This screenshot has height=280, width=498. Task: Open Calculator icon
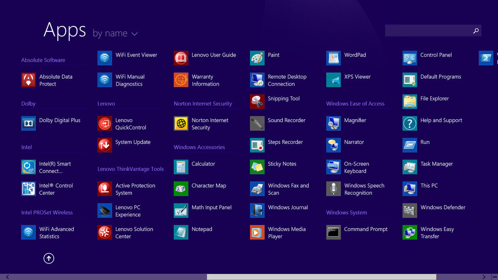[x=181, y=167]
